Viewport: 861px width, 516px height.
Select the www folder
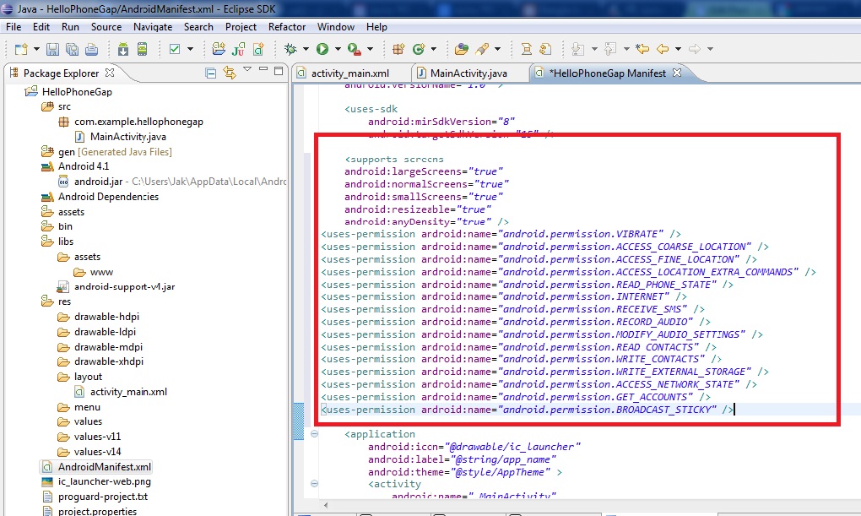pos(101,272)
